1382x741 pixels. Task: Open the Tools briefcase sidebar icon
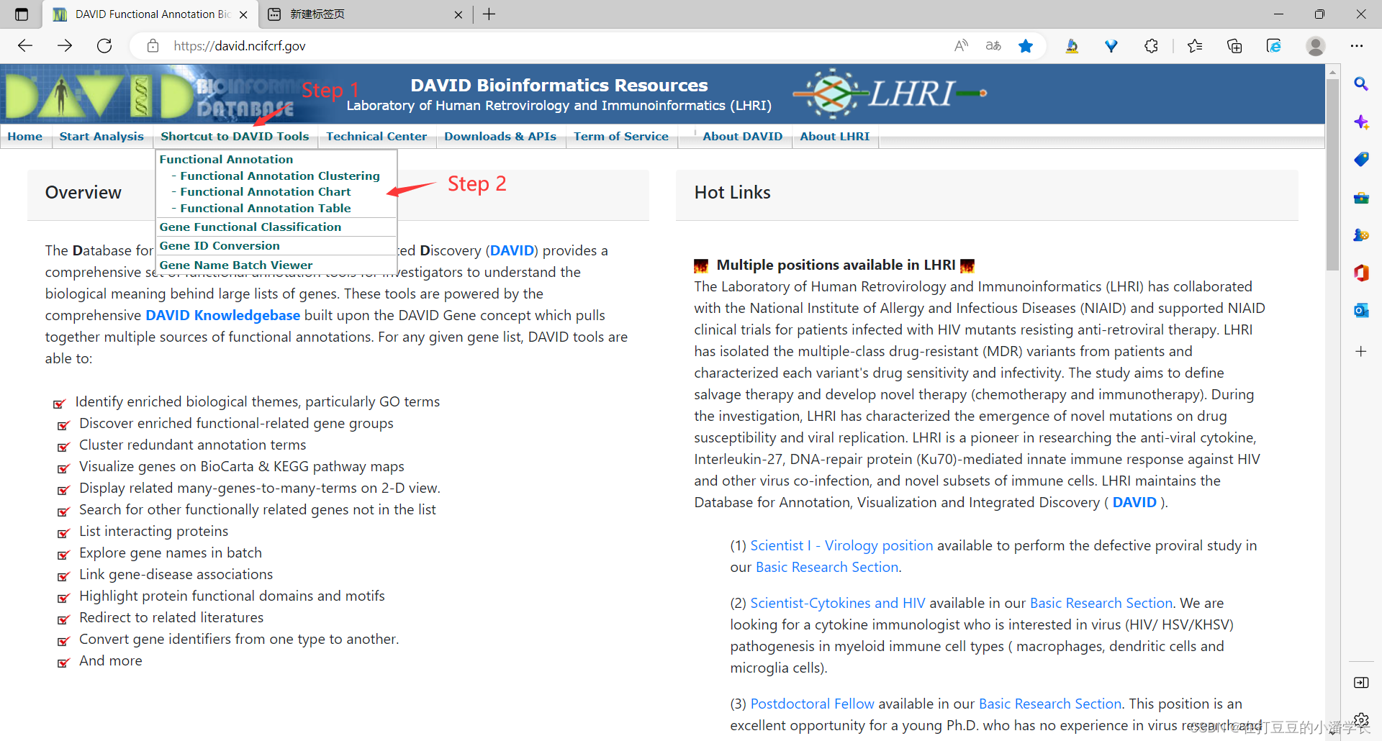click(x=1361, y=197)
